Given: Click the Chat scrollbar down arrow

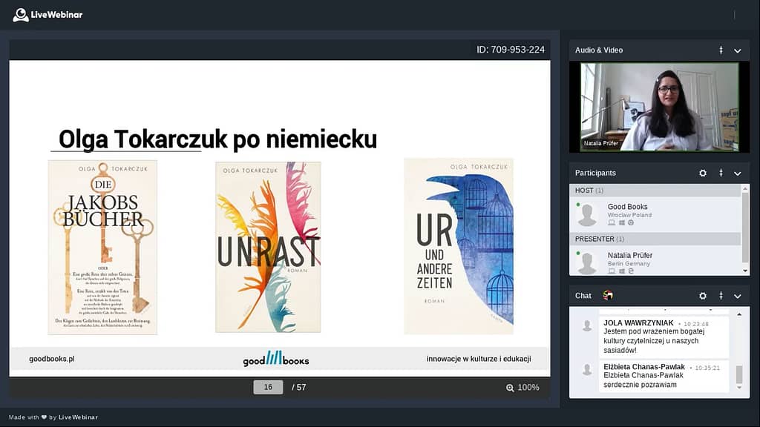Looking at the screenshot, I should [739, 388].
